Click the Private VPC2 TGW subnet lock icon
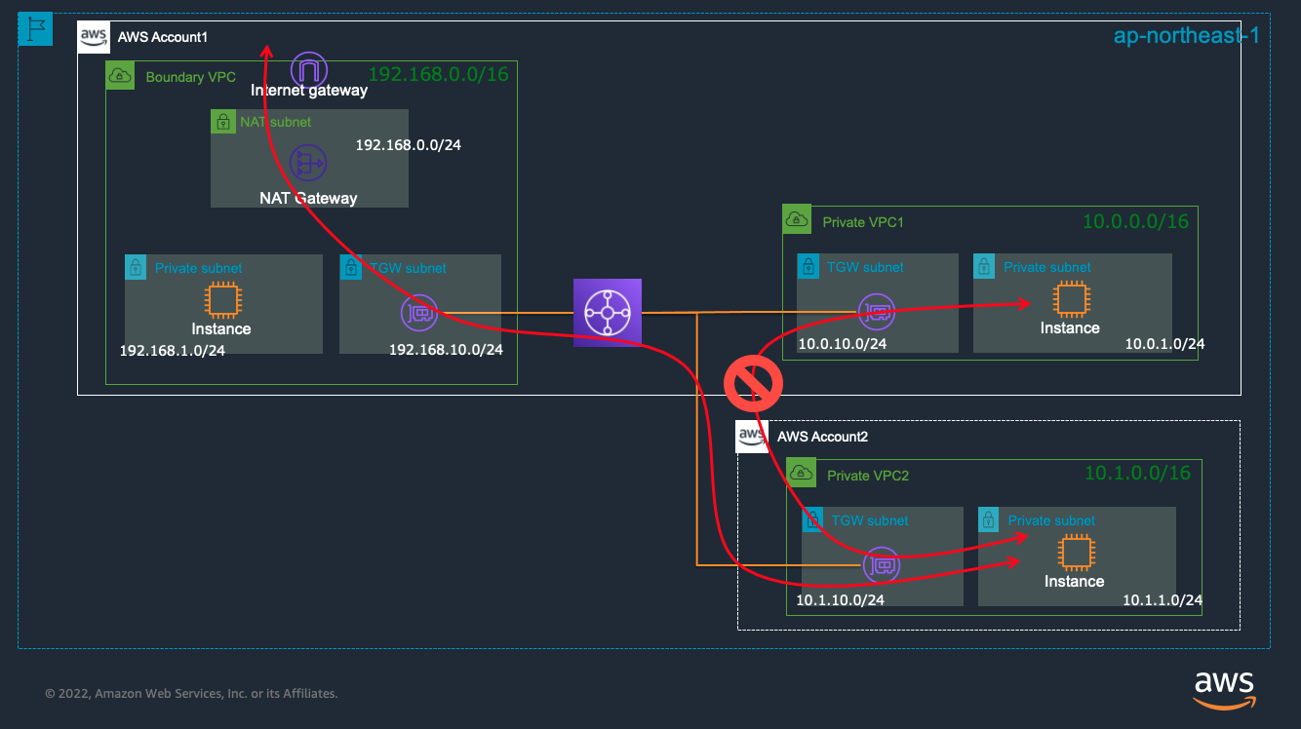This screenshot has height=729, width=1301. point(813,519)
